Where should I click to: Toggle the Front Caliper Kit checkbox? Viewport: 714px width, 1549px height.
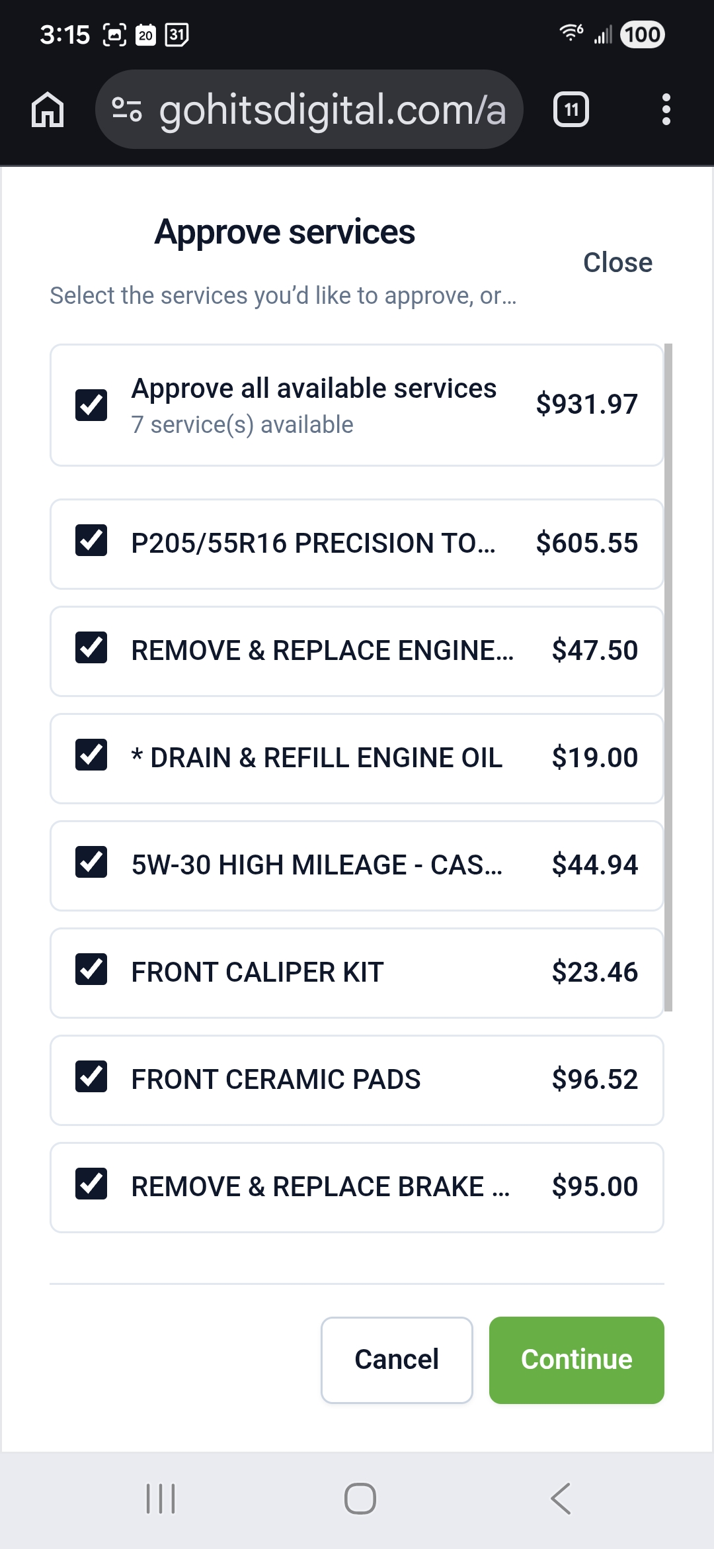(91, 969)
